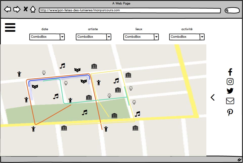Image resolution: width=243 pixels, height=163 pixels.
Task: Open the hamburger menu
Action: click(10, 27)
